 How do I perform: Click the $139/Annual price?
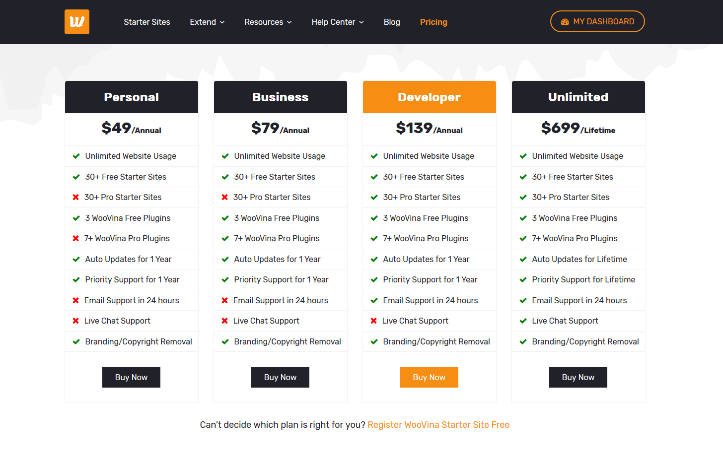(429, 128)
